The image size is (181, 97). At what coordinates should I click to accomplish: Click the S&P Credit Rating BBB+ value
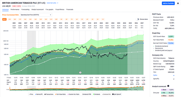pyautogui.click(x=172, y=66)
